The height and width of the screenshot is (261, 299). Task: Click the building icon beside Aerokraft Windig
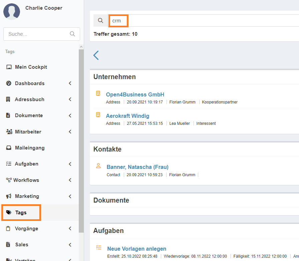pyautogui.click(x=98, y=115)
